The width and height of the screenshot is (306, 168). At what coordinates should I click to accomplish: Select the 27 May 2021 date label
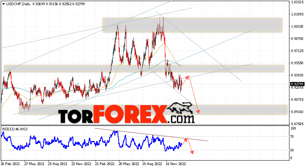tap(34, 164)
